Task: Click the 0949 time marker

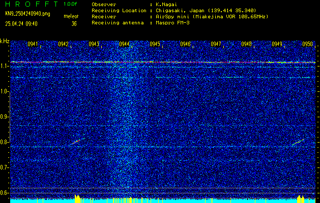Action: click(277, 44)
